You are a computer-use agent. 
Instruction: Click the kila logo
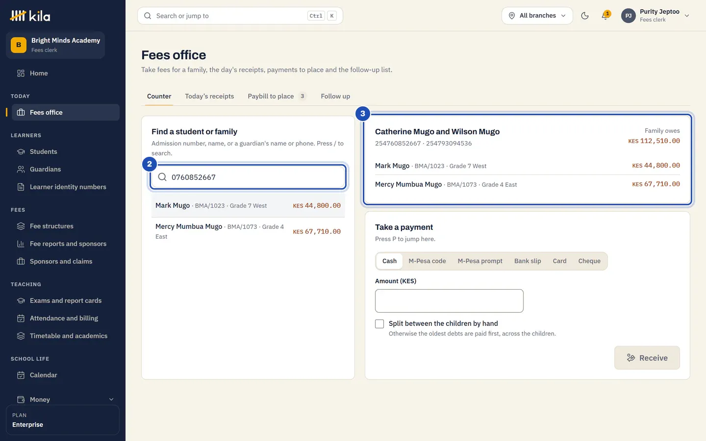[30, 16]
